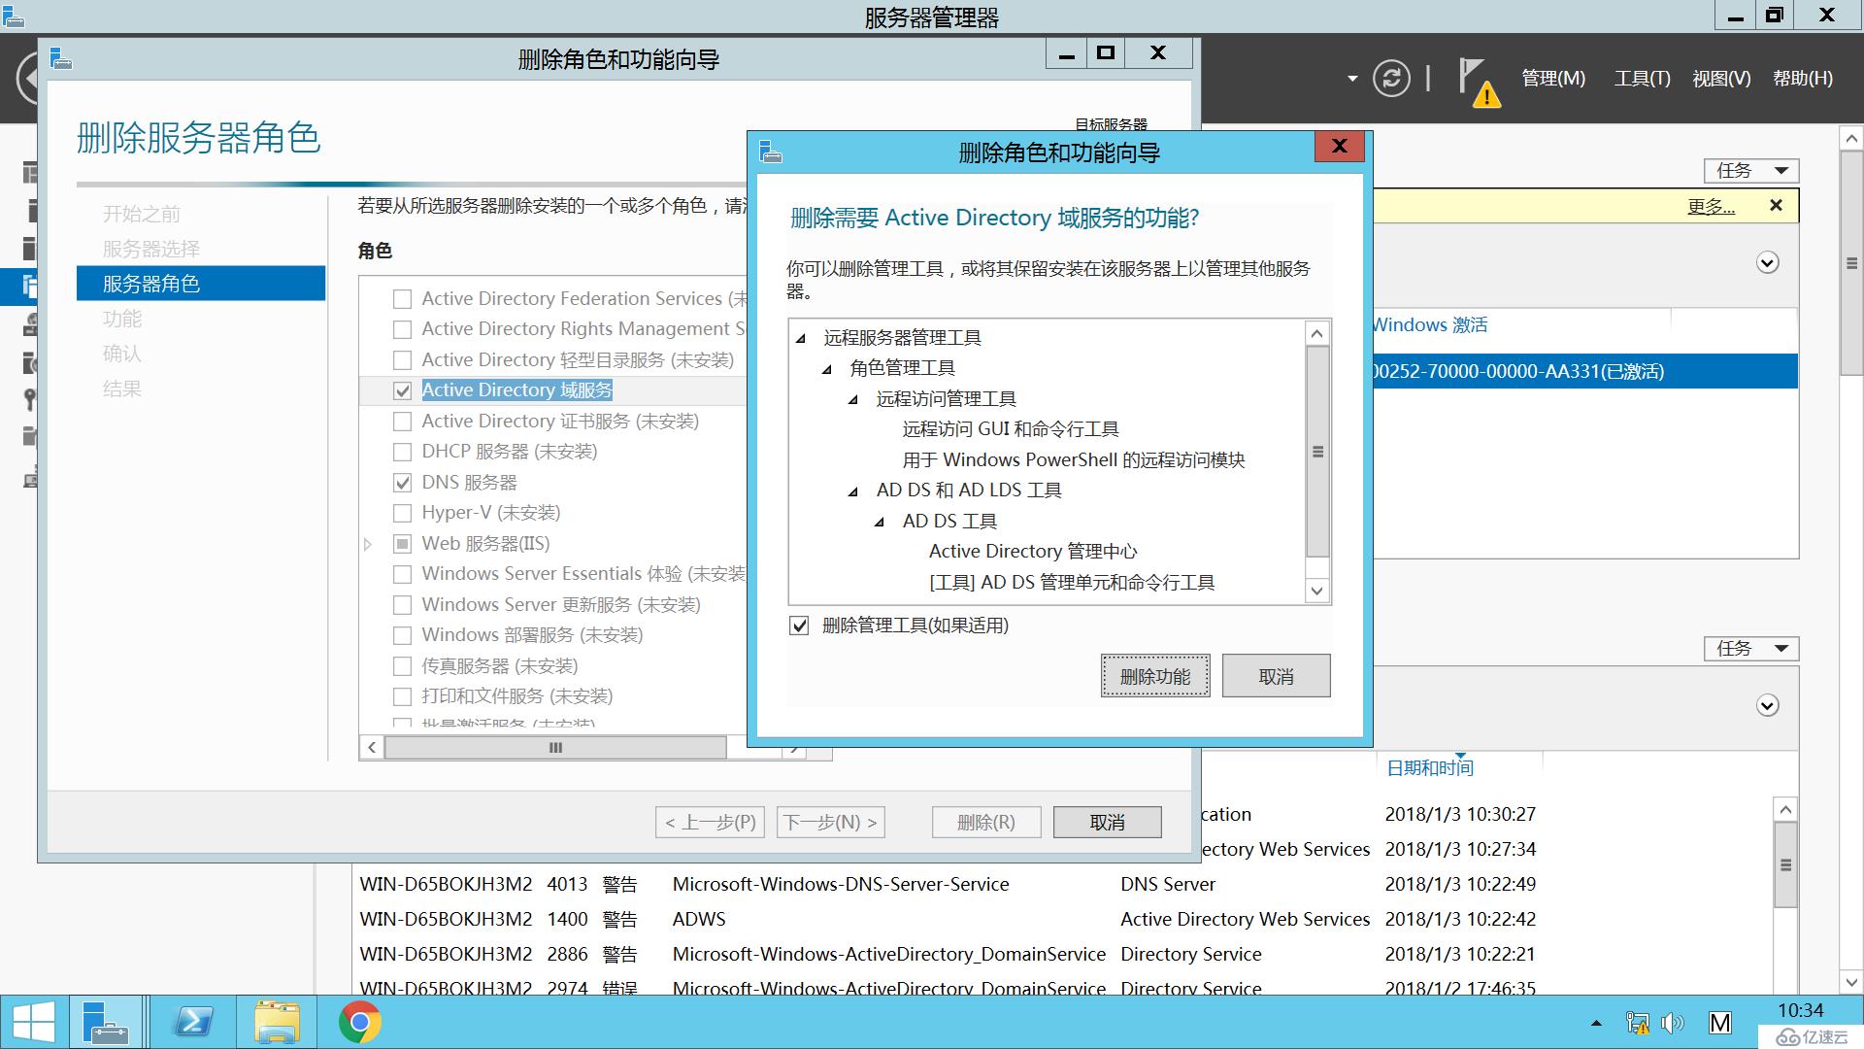The image size is (1864, 1049).
Task: Collapse 角色管理工具 tree node
Action: [x=827, y=368]
